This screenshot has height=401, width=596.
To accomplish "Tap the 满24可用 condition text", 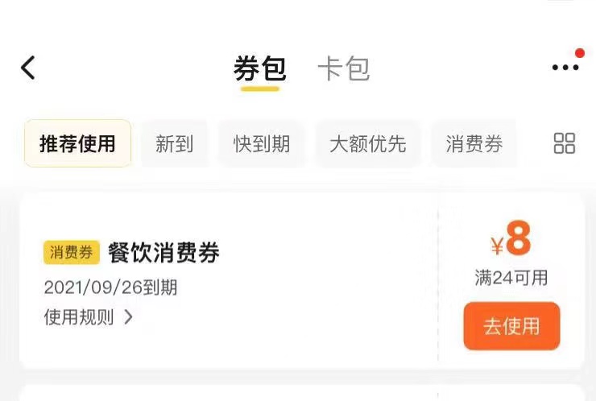I will coord(511,278).
